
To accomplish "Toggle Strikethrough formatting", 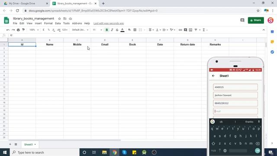I will pyautogui.click(x=117, y=30).
